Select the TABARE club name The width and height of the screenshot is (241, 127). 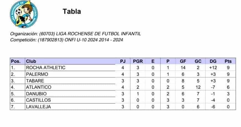click(35, 81)
